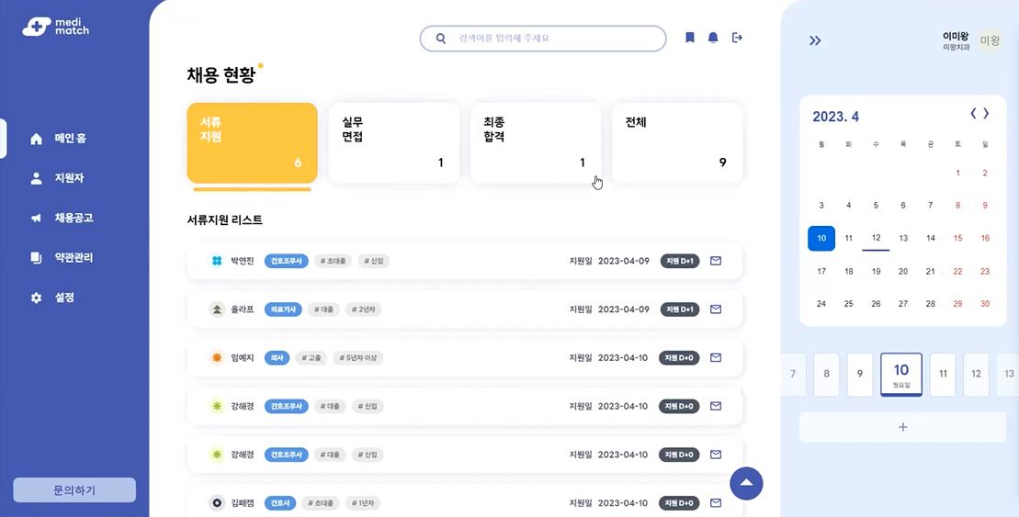Collapse the right calendar panel
This screenshot has width=1019, height=517.
815,40
